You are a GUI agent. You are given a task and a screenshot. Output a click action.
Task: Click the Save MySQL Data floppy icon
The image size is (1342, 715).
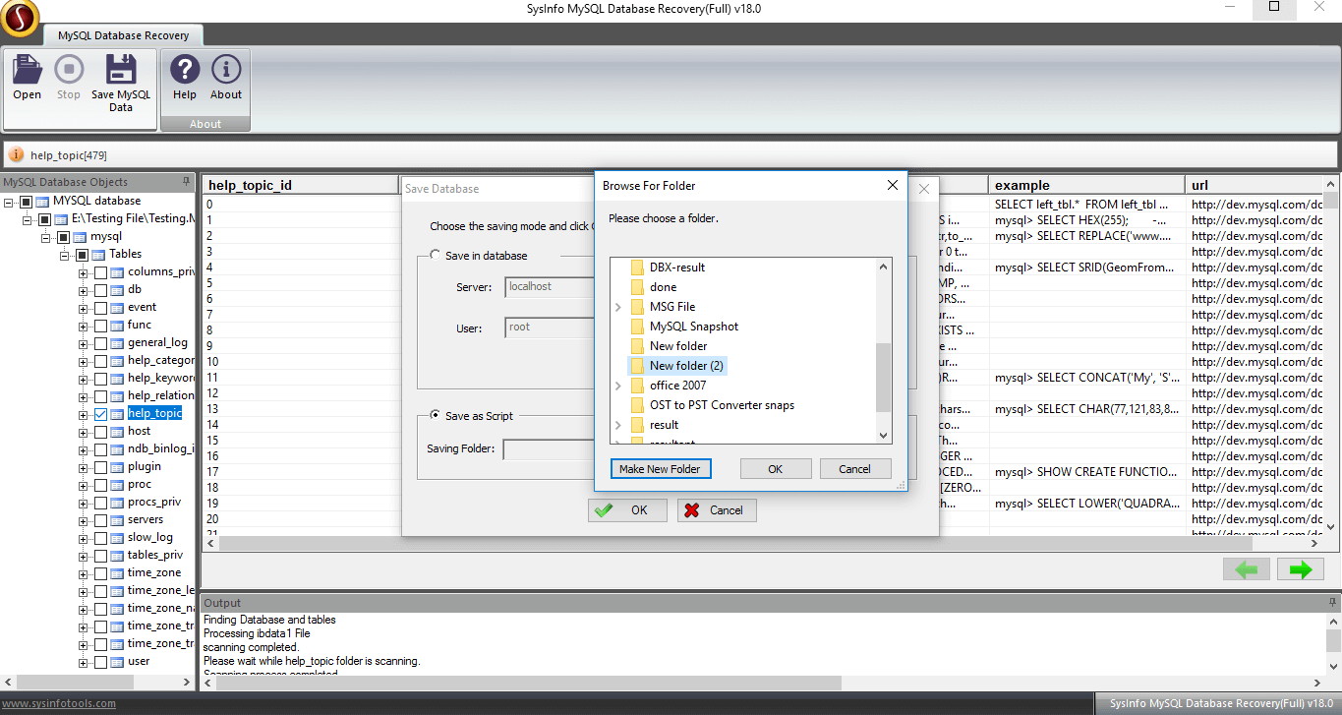tap(121, 71)
